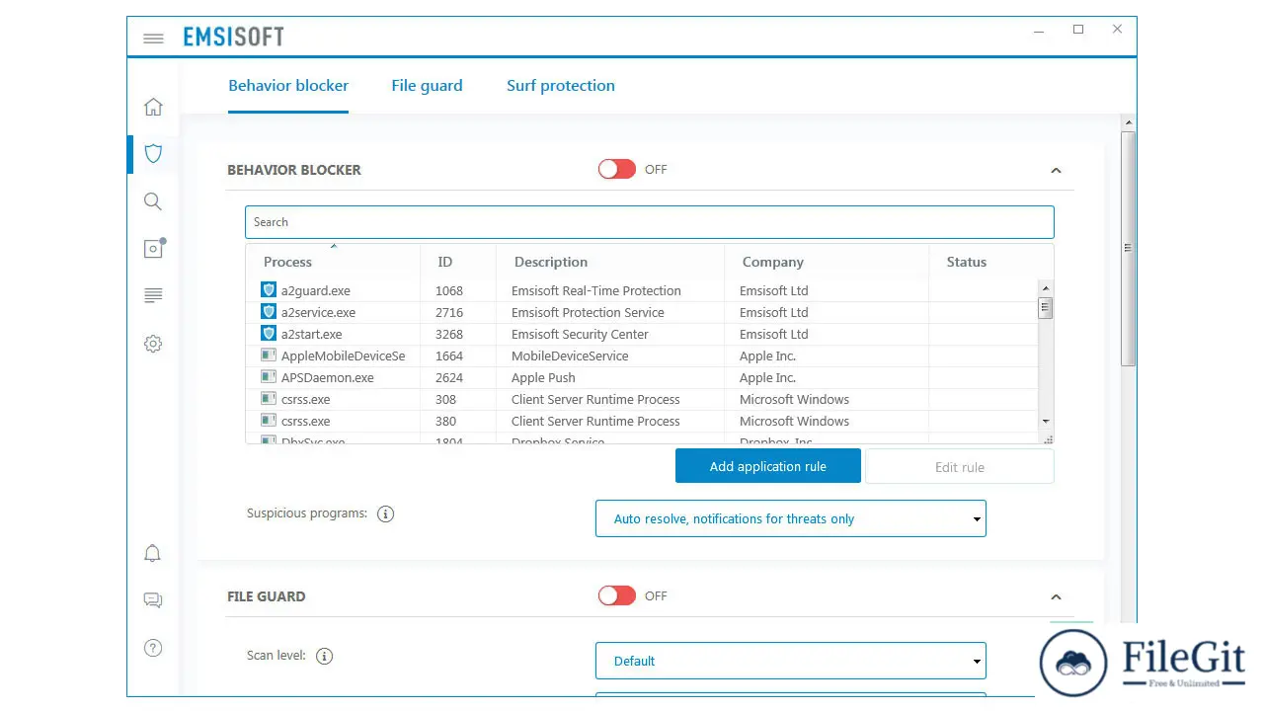Image resolution: width=1264 pixels, height=711 pixels.
Task: Click the Emsisoft Security Center description
Action: (580, 334)
